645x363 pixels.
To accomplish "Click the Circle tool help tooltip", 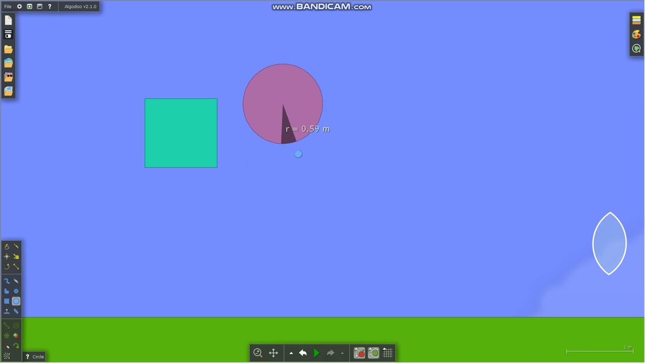I will (x=34, y=356).
